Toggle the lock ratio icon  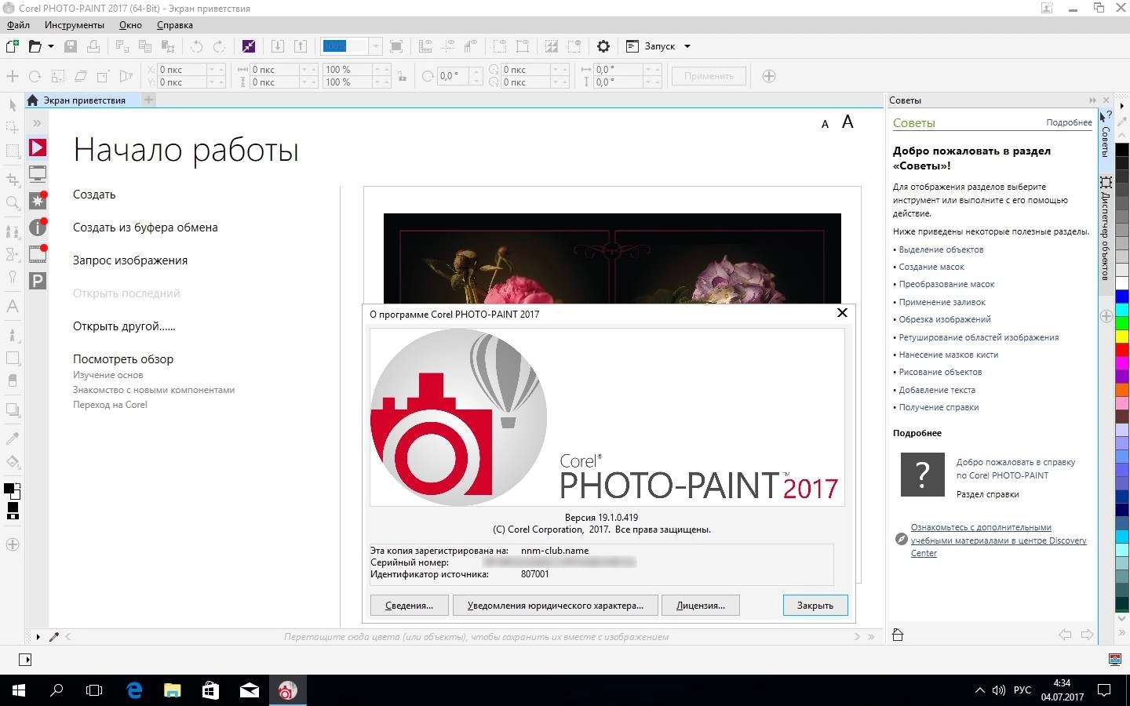(x=403, y=76)
